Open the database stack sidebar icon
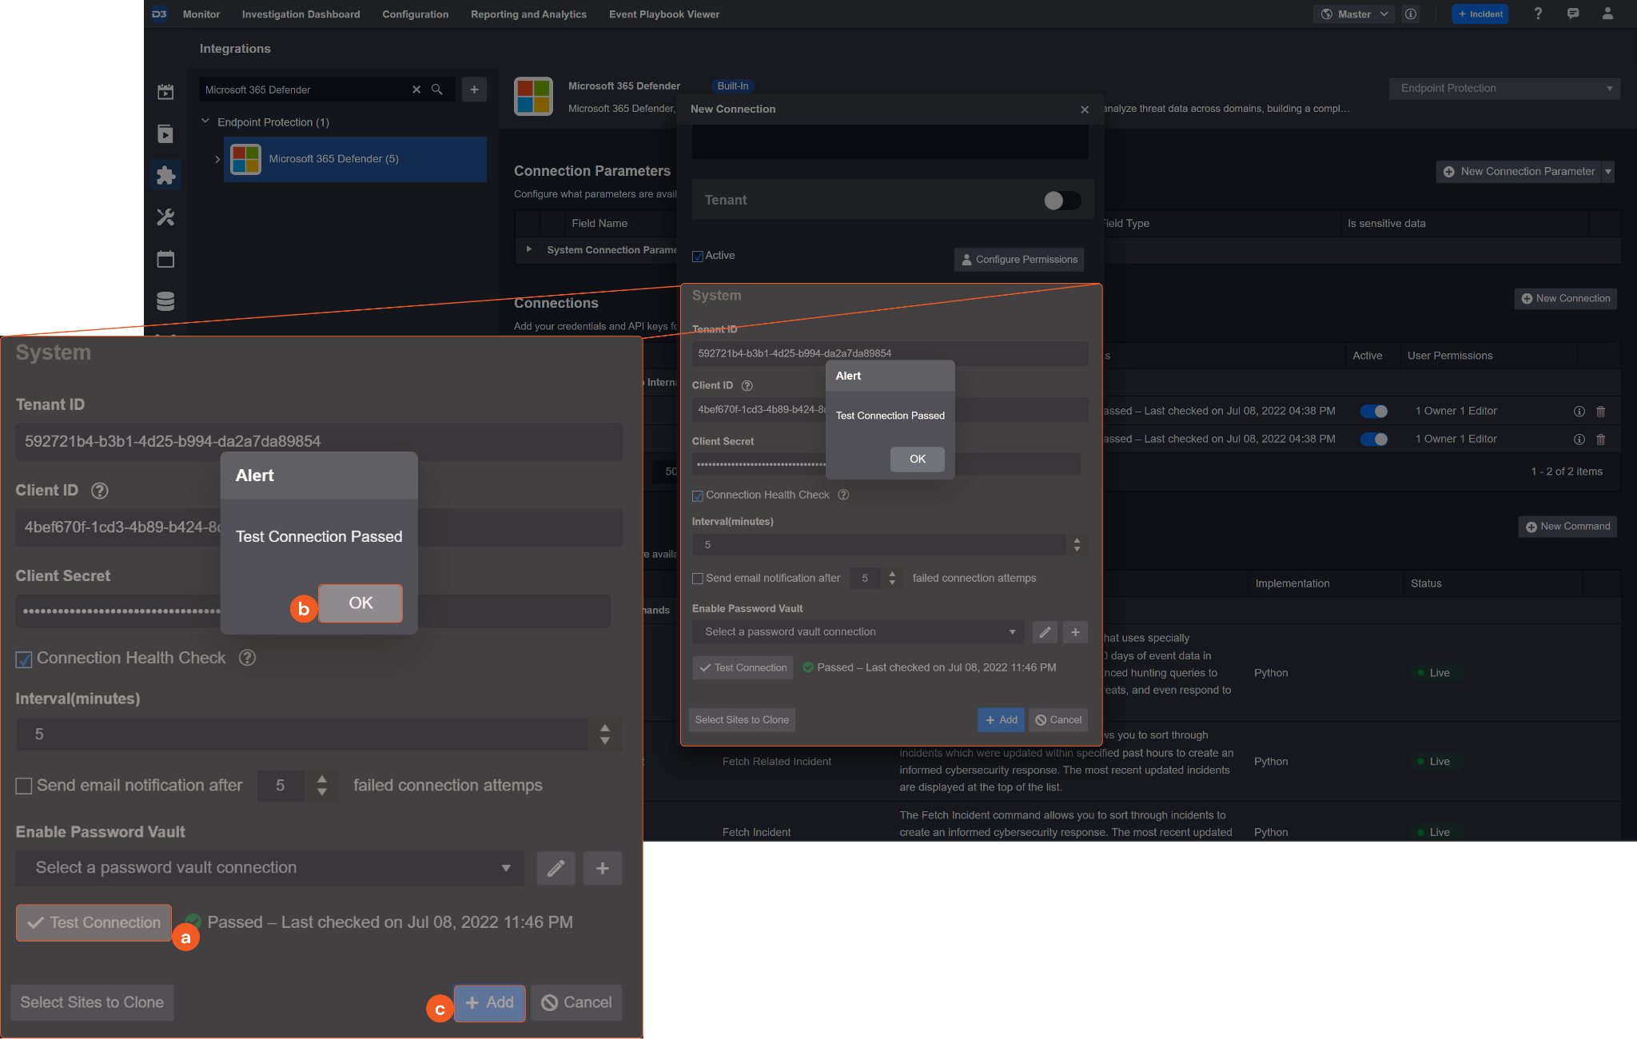 coord(165,301)
